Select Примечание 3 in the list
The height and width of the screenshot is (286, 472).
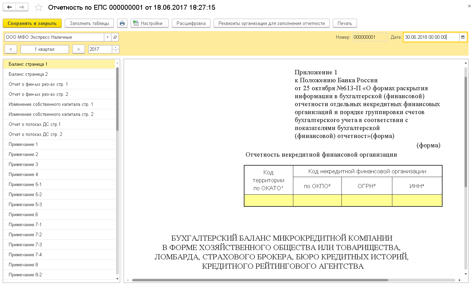(x=59, y=164)
